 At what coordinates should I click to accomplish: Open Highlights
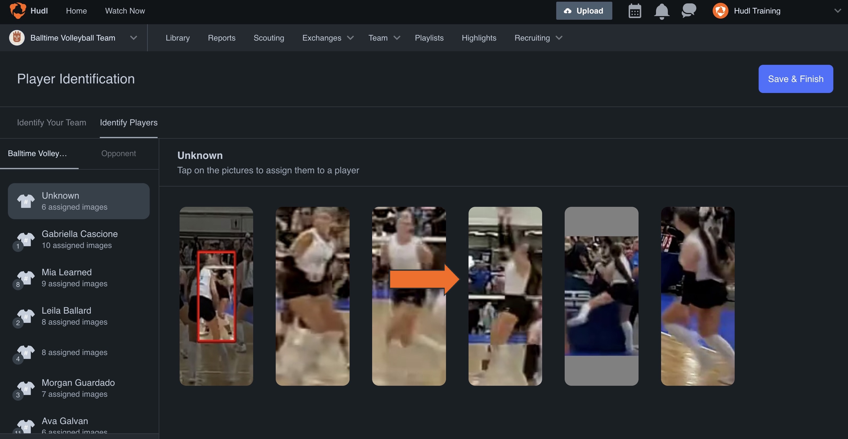(479, 38)
